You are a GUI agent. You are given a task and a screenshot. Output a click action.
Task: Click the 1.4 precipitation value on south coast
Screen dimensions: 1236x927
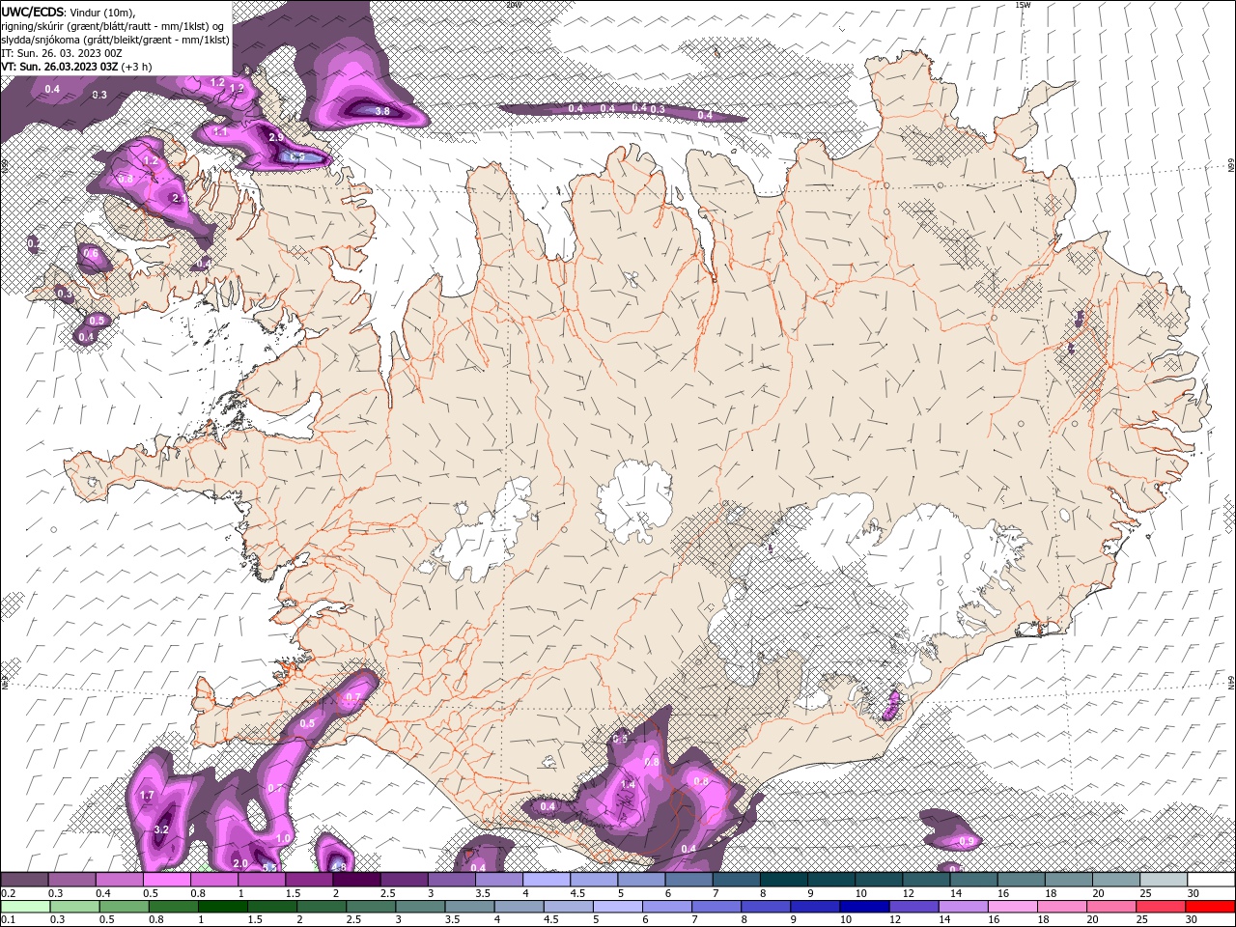point(629,784)
